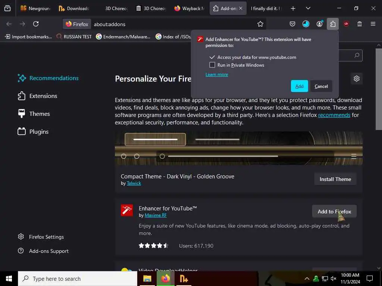
Task: List all tabs dropdown arrow
Action: (308, 8)
